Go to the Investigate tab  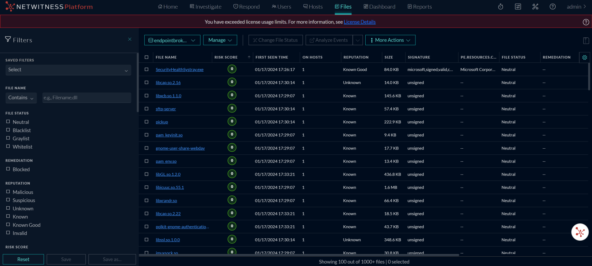[x=205, y=7]
